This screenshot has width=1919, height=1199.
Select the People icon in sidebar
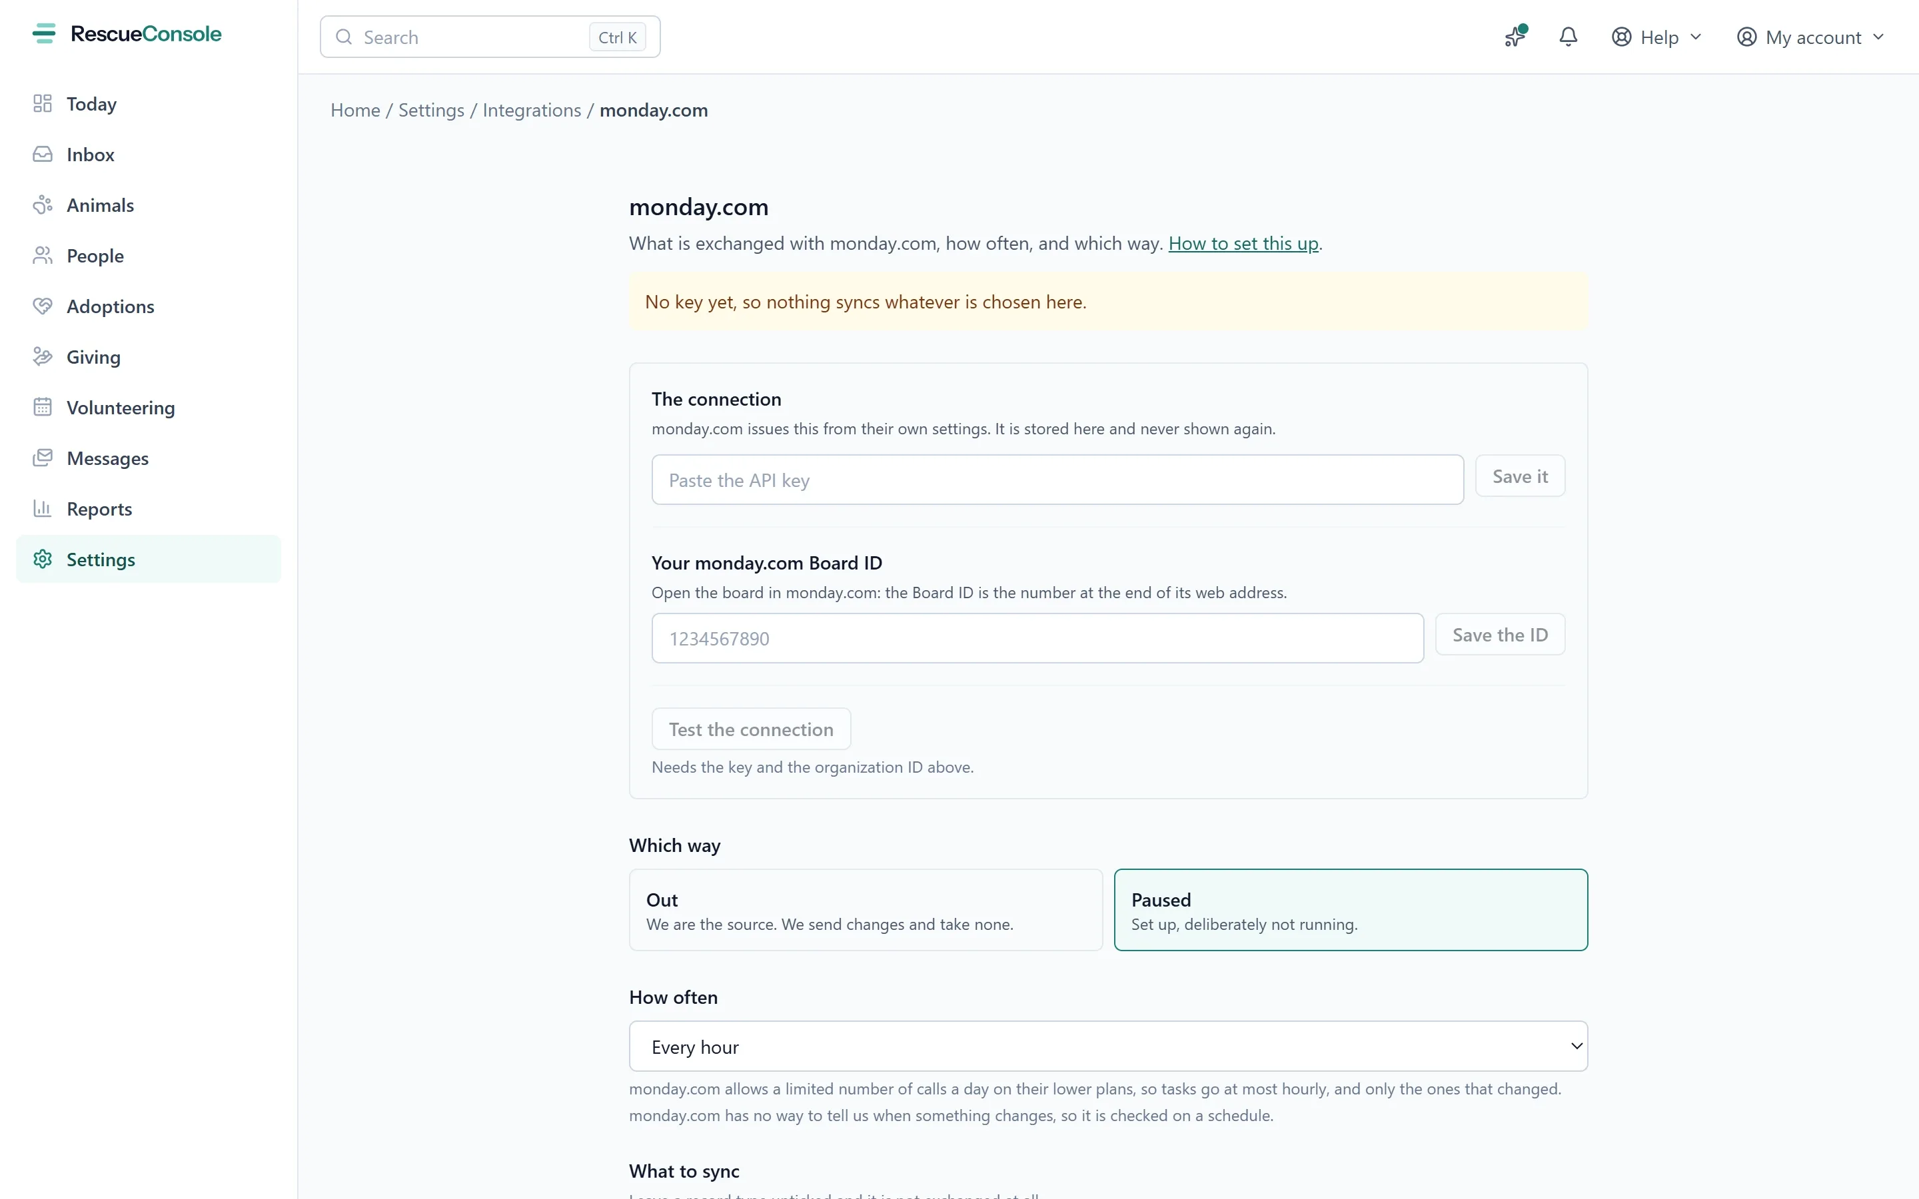click(43, 255)
